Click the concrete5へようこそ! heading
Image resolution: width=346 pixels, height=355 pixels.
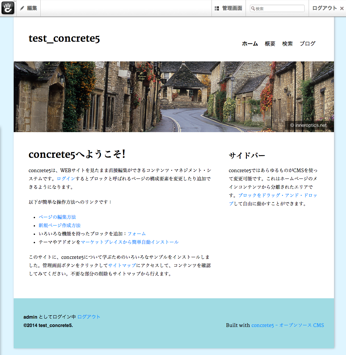click(x=77, y=154)
